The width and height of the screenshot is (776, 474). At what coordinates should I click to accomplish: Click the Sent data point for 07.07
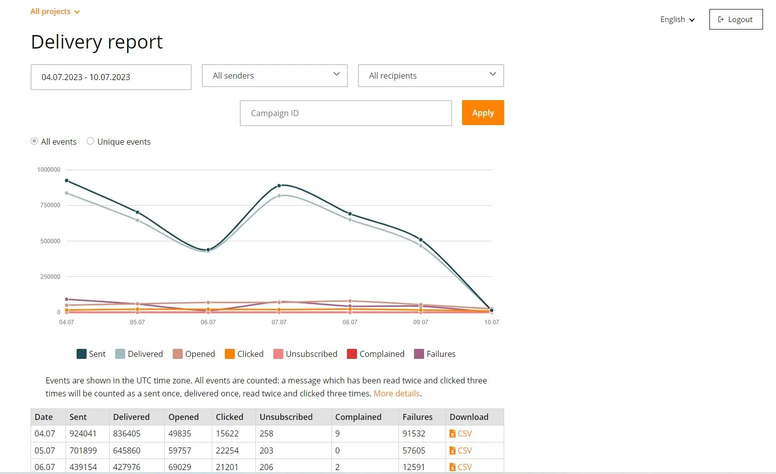pyautogui.click(x=279, y=186)
